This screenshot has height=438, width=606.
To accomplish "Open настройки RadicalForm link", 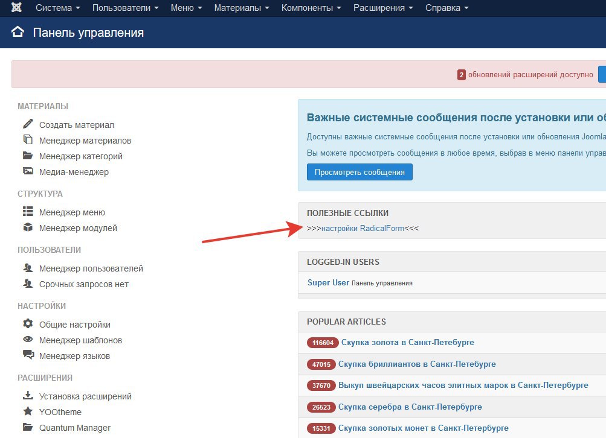I will click(363, 229).
